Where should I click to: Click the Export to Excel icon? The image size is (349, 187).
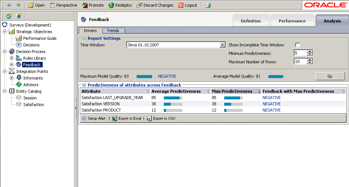click(114, 119)
